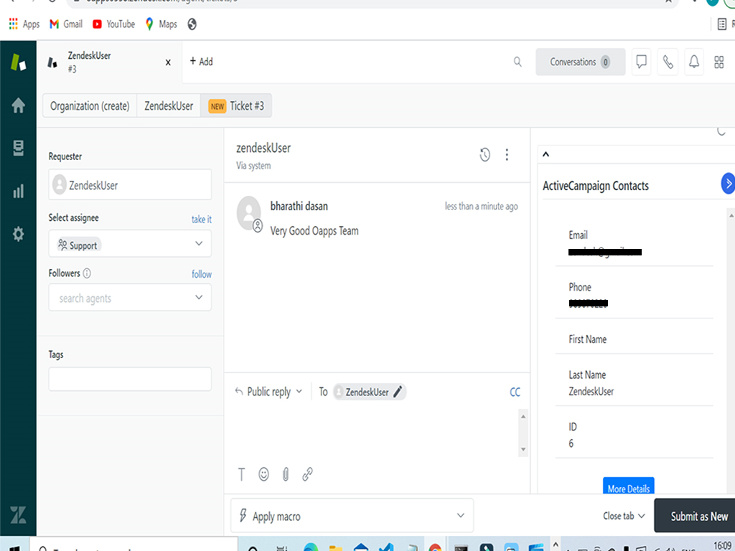Show ticket events history icon

click(485, 154)
